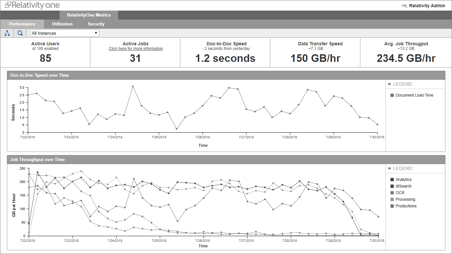This screenshot has height=254, width=452.
Task: Click '-.3 seconds from yesterday' text
Action: pos(226,49)
